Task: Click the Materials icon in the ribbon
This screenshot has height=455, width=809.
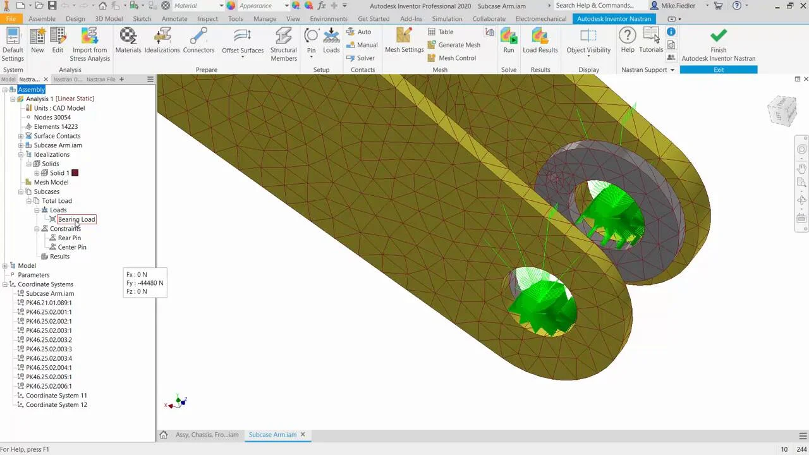Action: pyautogui.click(x=128, y=40)
